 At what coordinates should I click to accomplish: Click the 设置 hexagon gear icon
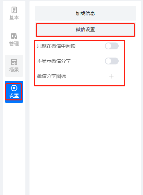point(14,88)
